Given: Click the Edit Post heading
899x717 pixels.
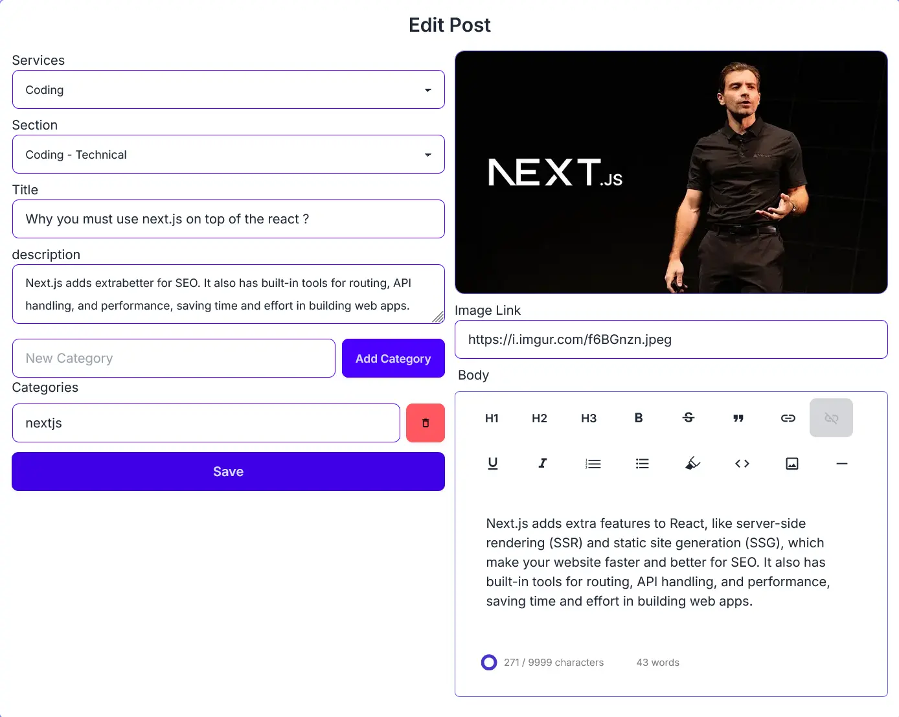Looking at the screenshot, I should 449,25.
